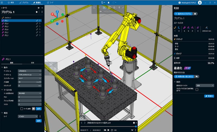
Task: Switch to the 構築 tab
Action: [x=11, y=2]
